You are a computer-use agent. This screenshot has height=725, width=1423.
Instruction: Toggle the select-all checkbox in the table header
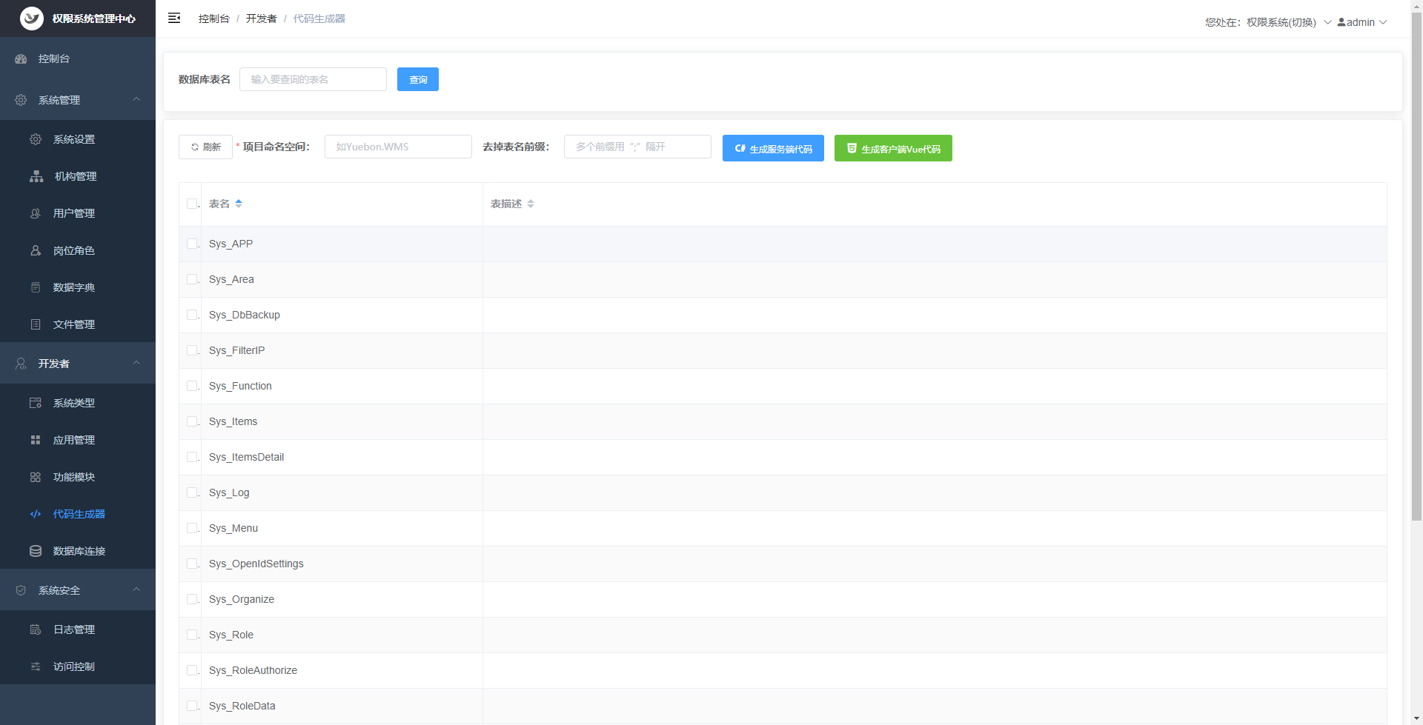(x=192, y=204)
